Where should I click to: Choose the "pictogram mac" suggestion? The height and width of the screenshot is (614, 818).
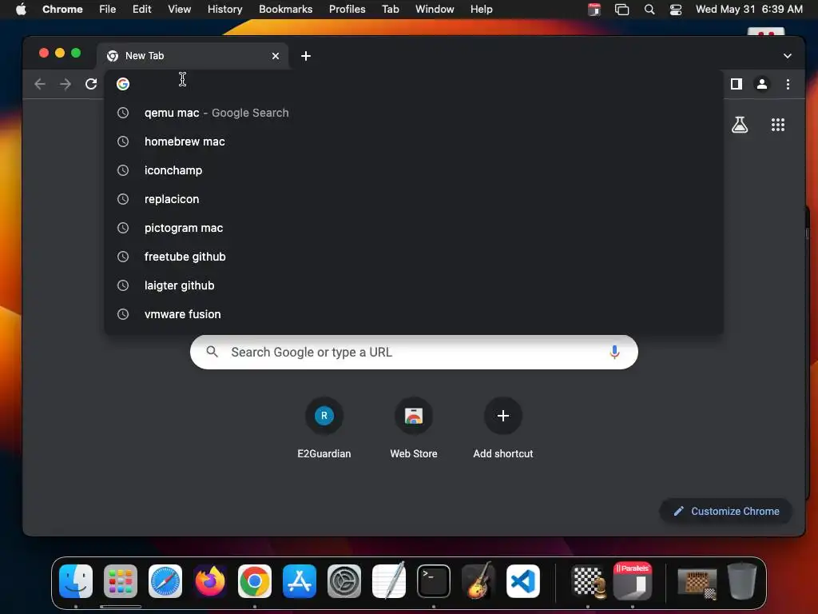click(414, 228)
